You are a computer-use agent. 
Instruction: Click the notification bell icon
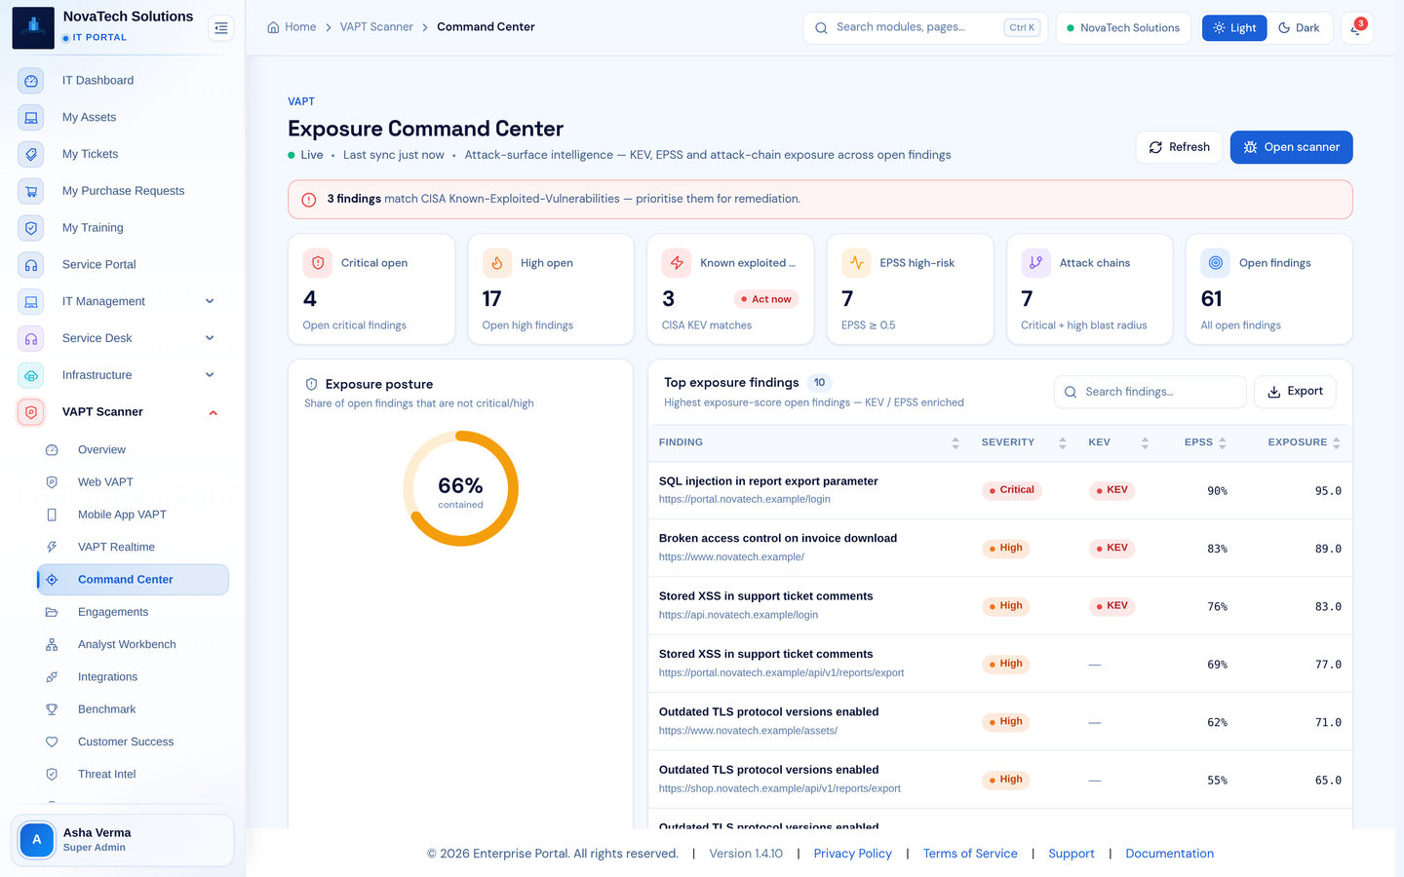(x=1356, y=28)
